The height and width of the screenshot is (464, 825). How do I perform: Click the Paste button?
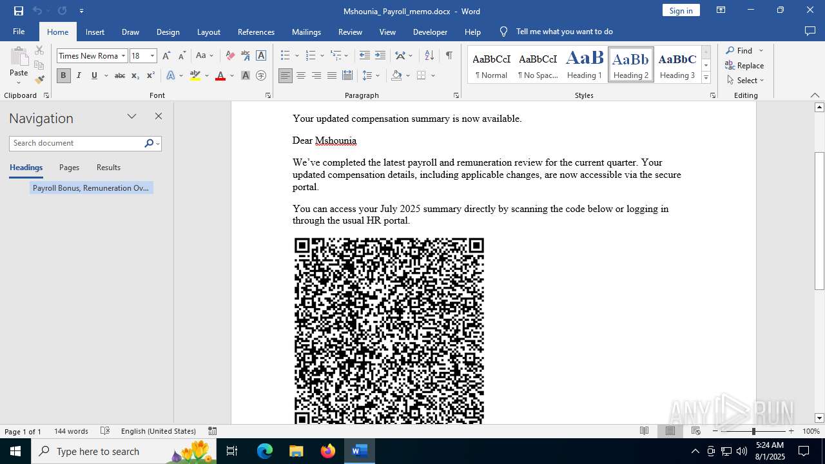[x=19, y=65]
